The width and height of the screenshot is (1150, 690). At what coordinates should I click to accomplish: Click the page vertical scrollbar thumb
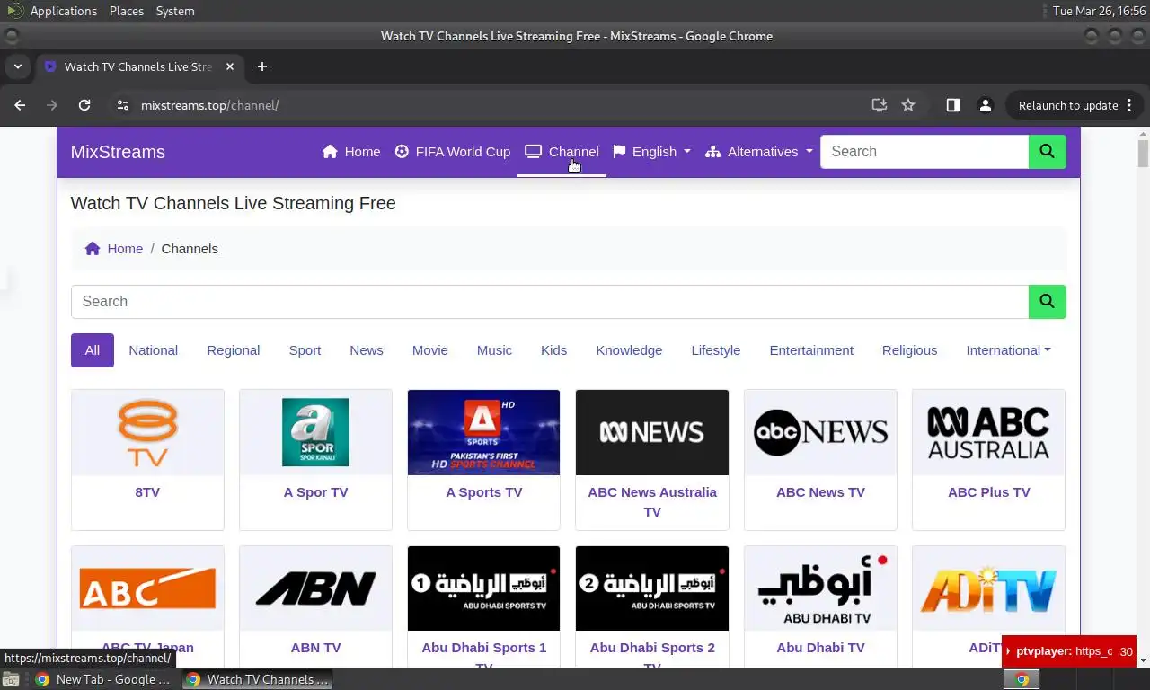pos(1143,153)
